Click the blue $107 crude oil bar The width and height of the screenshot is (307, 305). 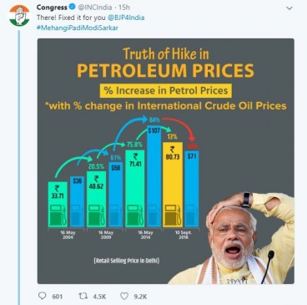153,176
